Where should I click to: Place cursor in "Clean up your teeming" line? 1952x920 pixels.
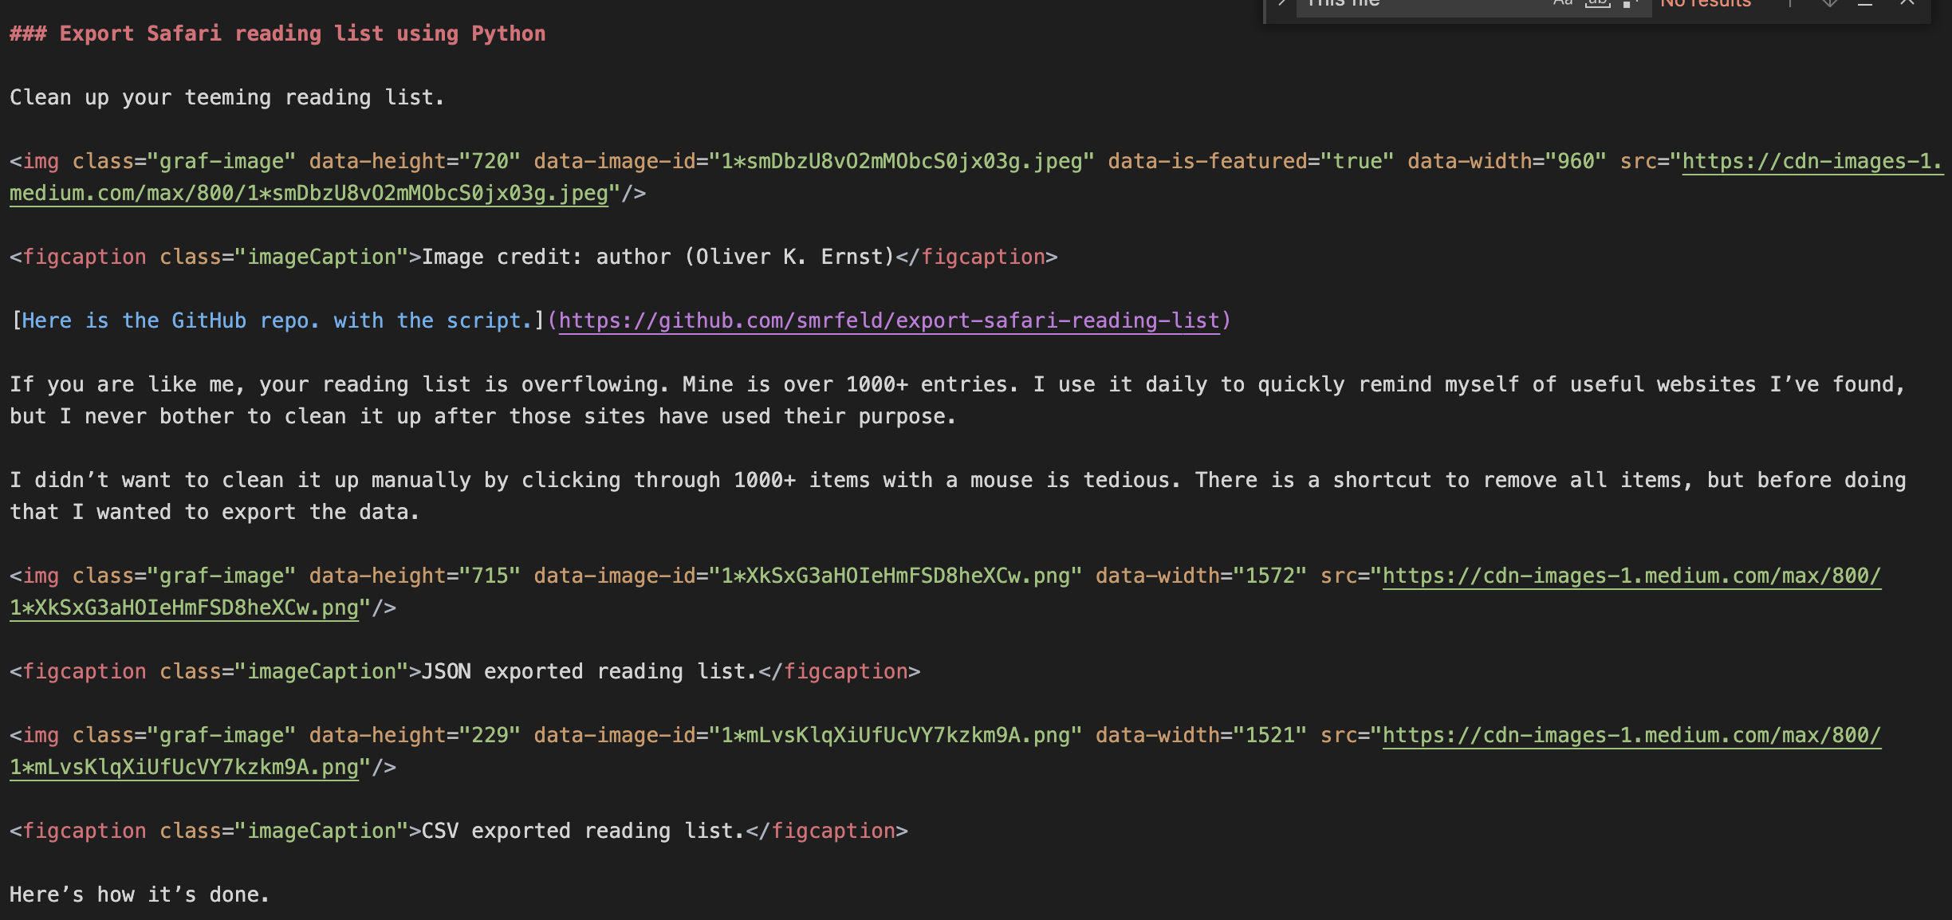(226, 98)
